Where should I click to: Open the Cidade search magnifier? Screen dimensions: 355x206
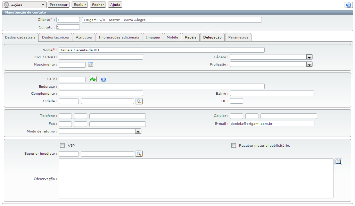coord(139,101)
